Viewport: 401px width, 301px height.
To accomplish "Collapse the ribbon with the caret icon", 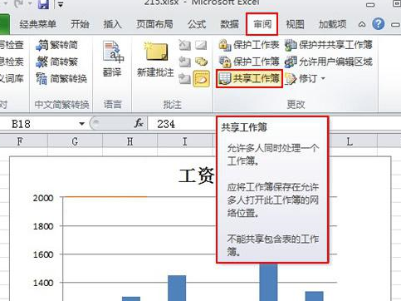I will tap(362, 24).
